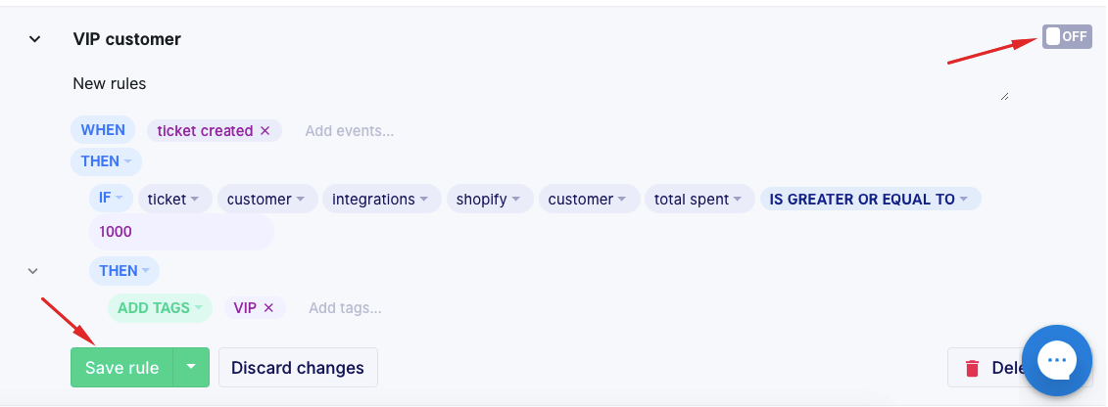The image size is (1108, 407).
Task: Open the total spent field dropdown
Action: click(699, 200)
